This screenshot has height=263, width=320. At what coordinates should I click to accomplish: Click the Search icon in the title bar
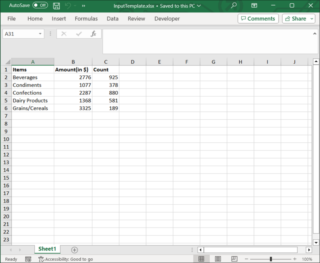[233, 6]
